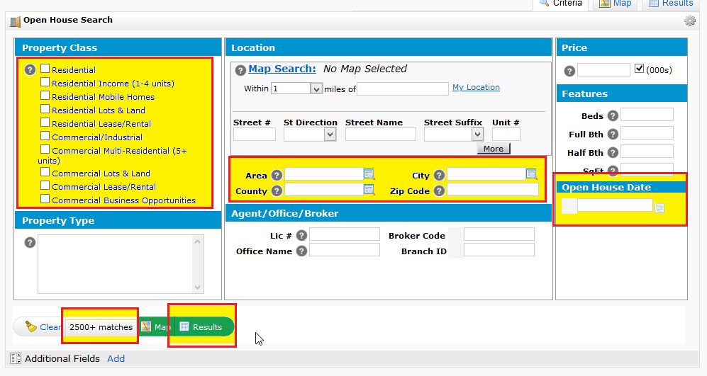The width and height of the screenshot is (707, 376).
Task: Click the Map Search link
Action: pyautogui.click(x=282, y=69)
